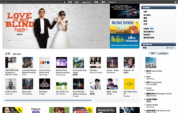Open chart song Norwegian Forest by Wu Bai
This screenshot has width=178, height=113.
pyautogui.click(x=159, y=94)
